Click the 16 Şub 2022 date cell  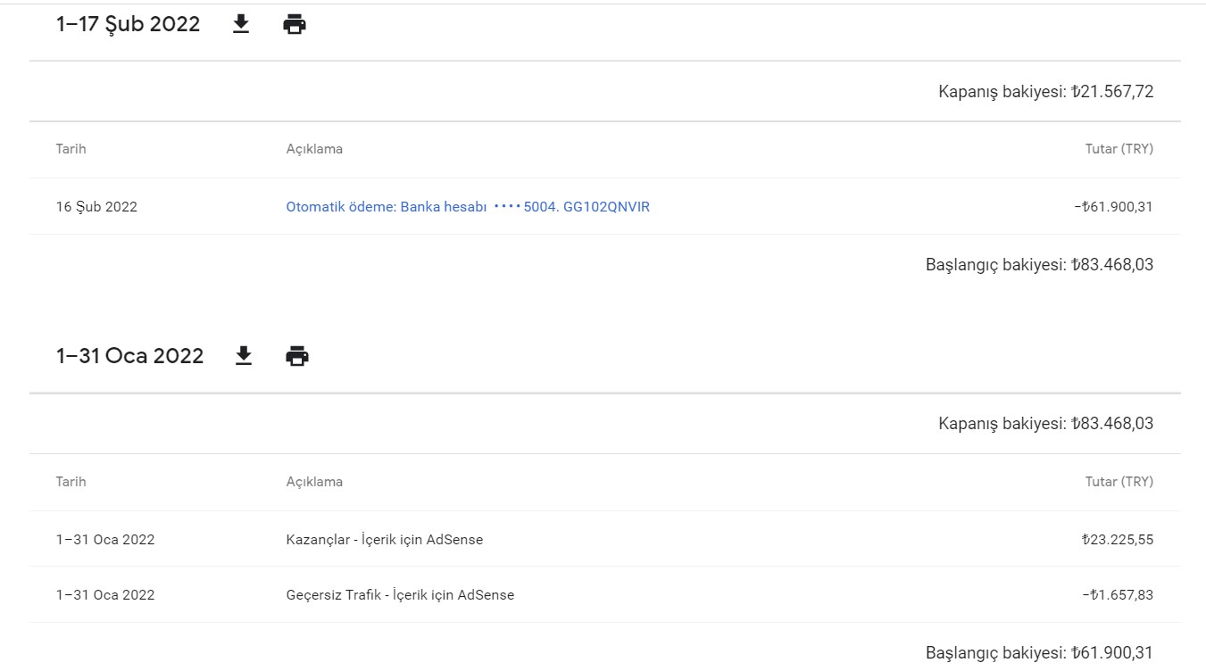coord(96,207)
